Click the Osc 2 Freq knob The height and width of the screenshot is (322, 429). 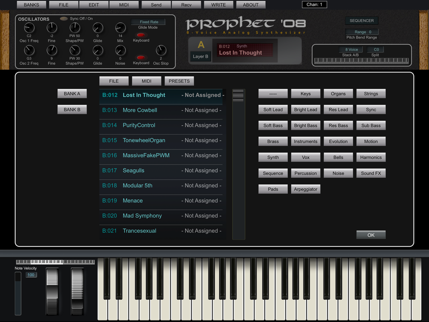(29, 50)
